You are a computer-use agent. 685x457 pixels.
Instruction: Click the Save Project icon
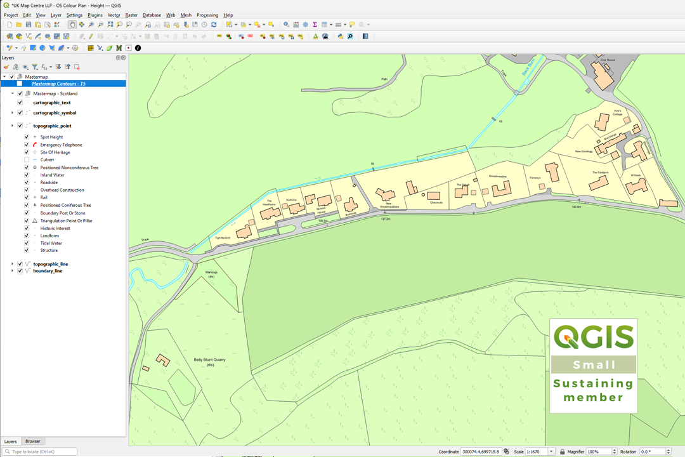[29, 25]
